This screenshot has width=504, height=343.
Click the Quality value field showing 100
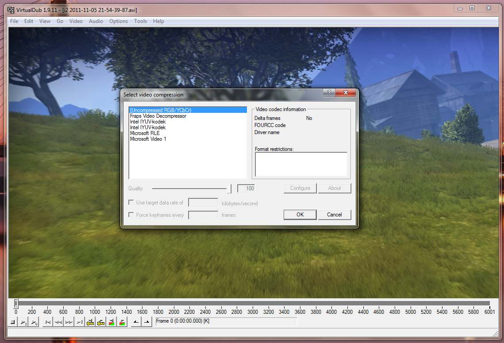point(246,189)
